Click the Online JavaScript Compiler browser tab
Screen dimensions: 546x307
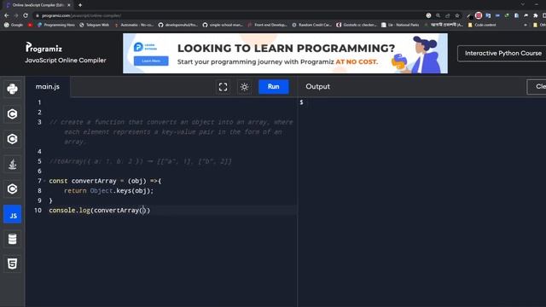38,5
